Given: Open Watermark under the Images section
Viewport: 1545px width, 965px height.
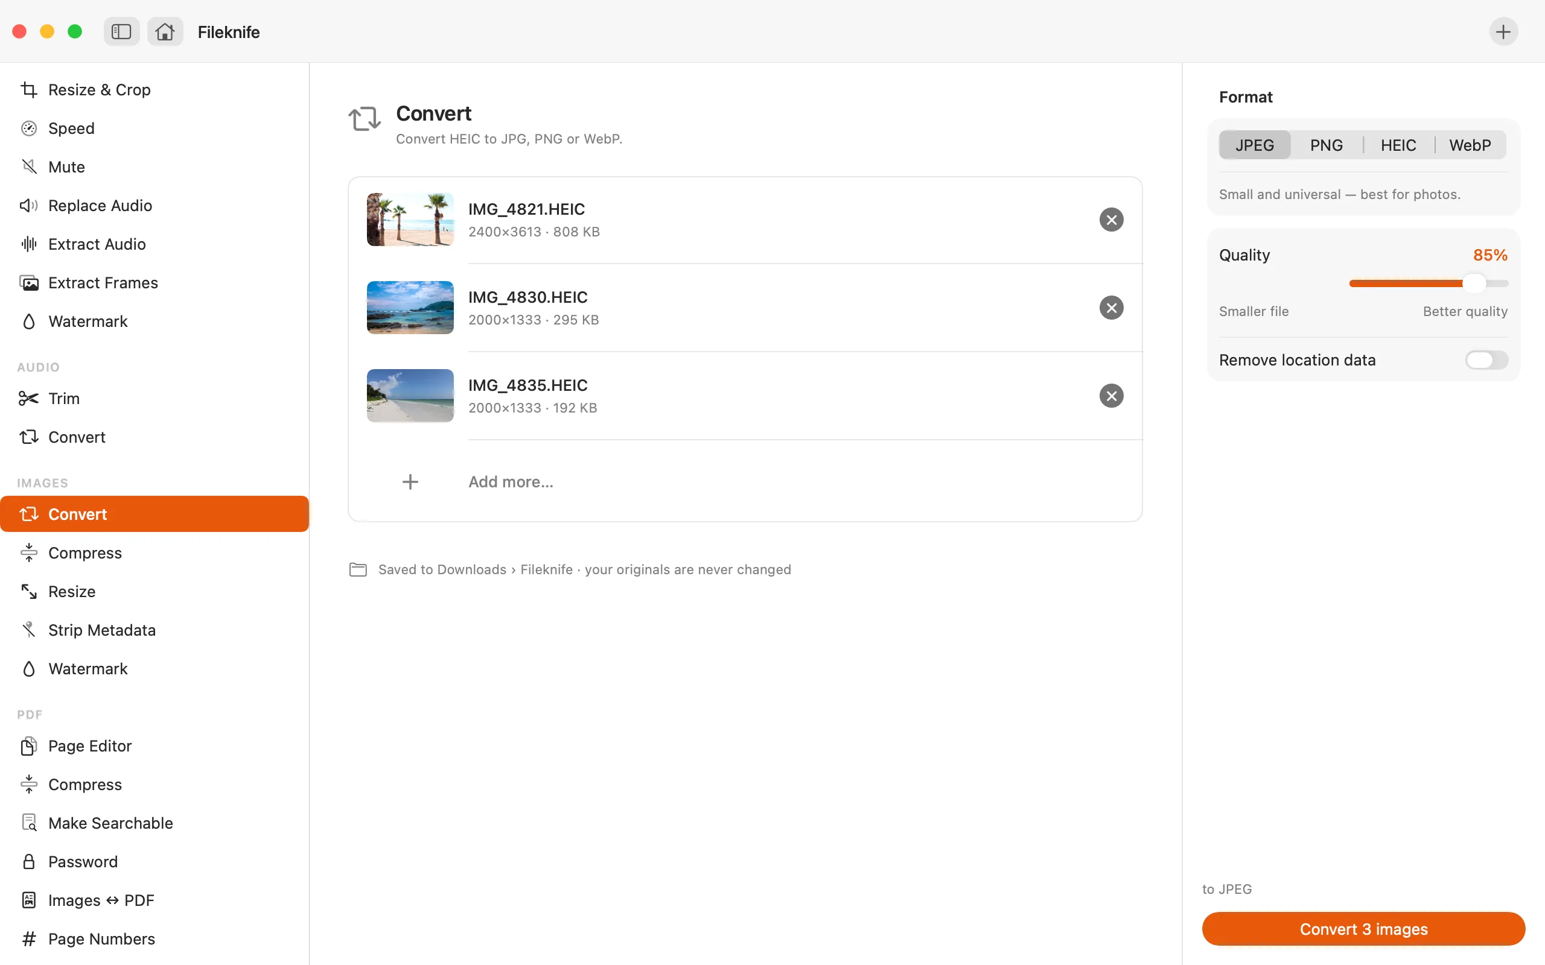Looking at the screenshot, I should point(154,669).
